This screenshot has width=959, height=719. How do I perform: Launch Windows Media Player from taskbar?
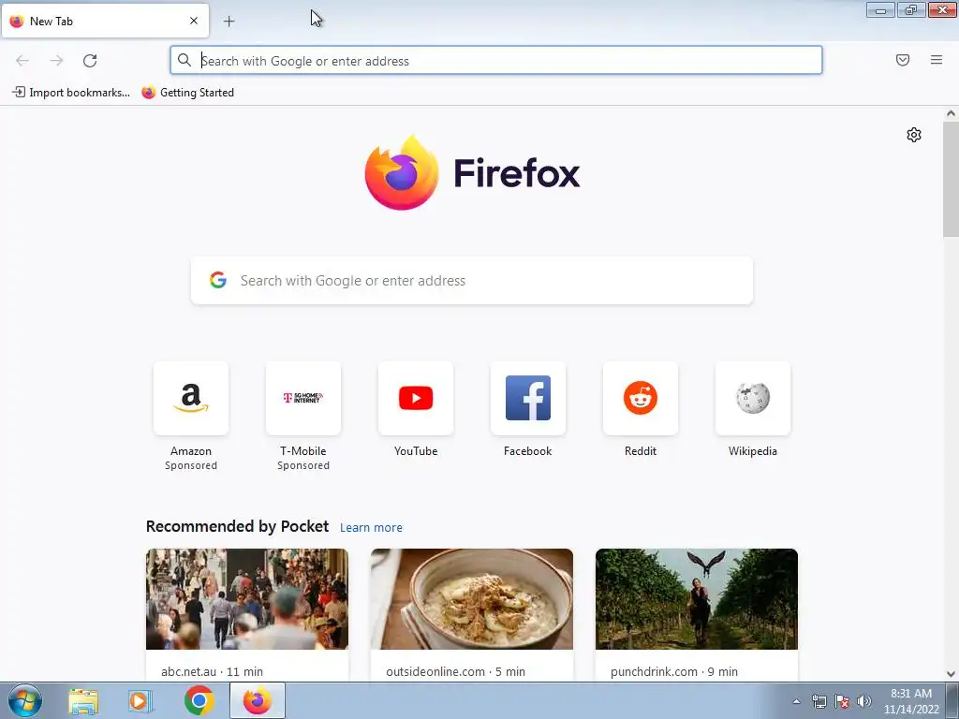pyautogui.click(x=140, y=700)
